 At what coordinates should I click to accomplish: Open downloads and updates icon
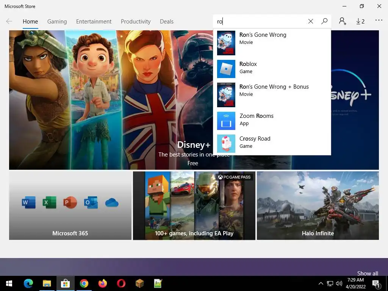[x=360, y=22]
